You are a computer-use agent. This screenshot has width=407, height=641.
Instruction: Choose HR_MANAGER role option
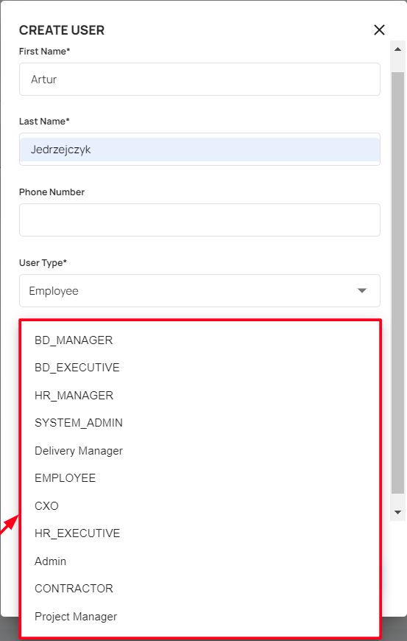pyautogui.click(x=200, y=396)
